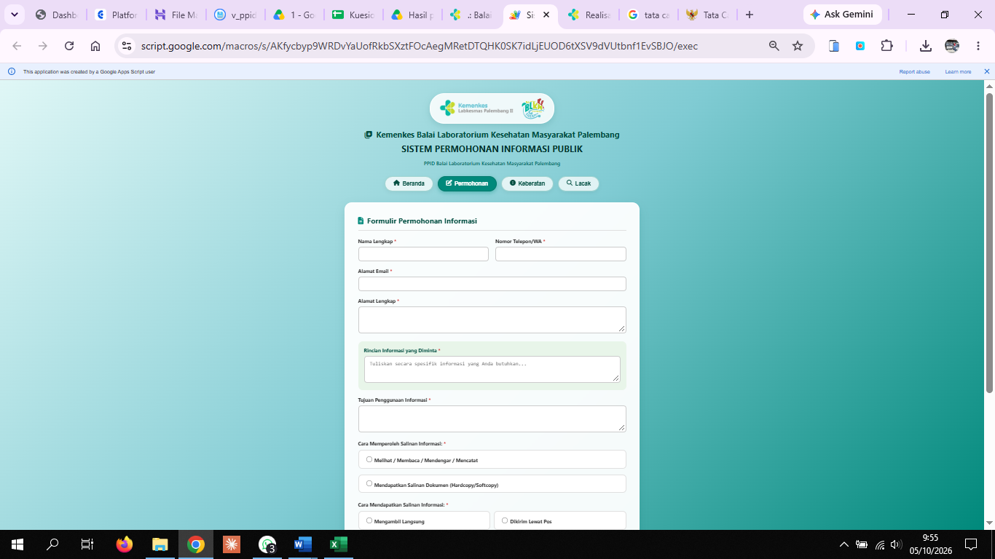995x559 pixels.
Task: Open the volume icon in system tray
Action: [x=896, y=544]
